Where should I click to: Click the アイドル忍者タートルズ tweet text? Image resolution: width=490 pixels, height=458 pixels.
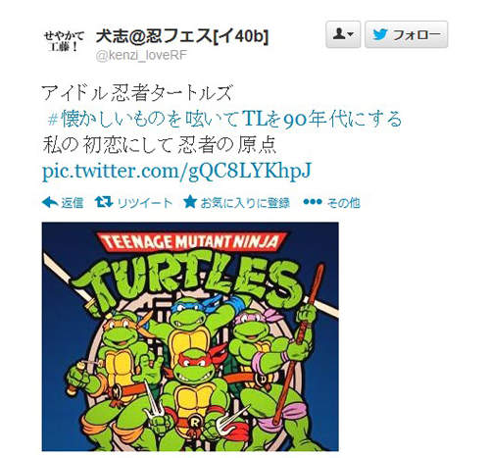137,93
